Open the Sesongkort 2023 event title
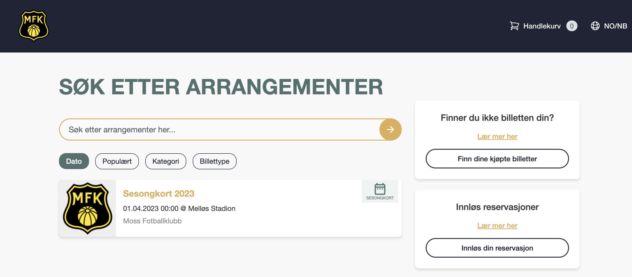Viewport: 632px width, 277px height. tap(158, 194)
